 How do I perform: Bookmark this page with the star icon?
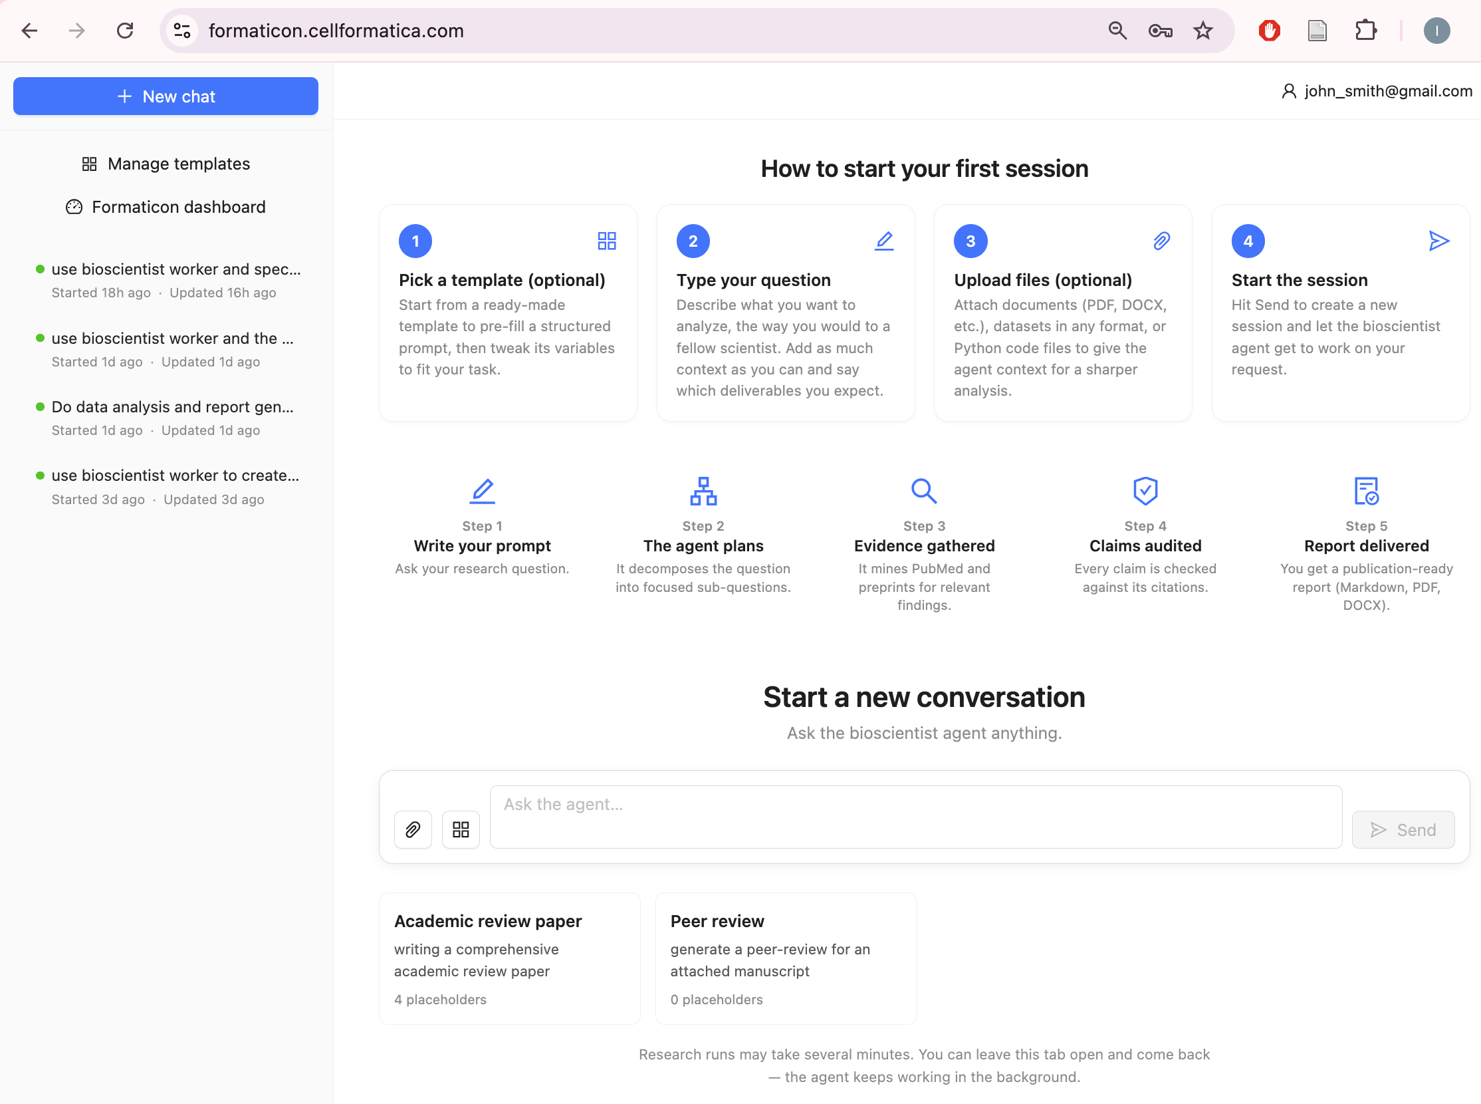[1203, 31]
